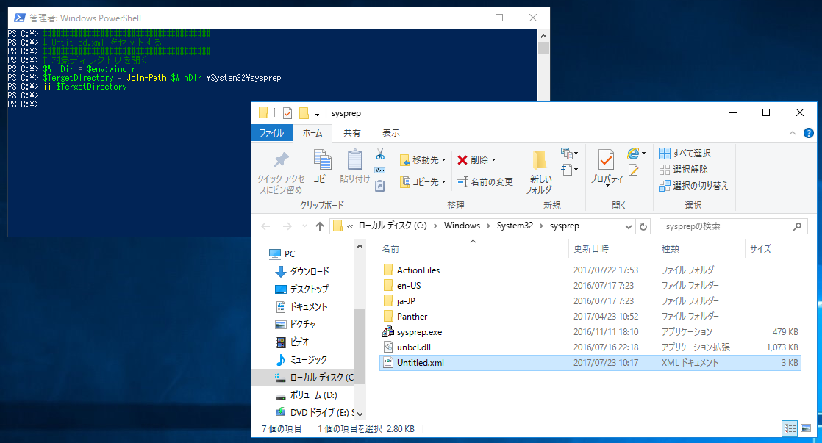Open the Explorer help icon
Screen dimensions: 822x443
(808, 133)
